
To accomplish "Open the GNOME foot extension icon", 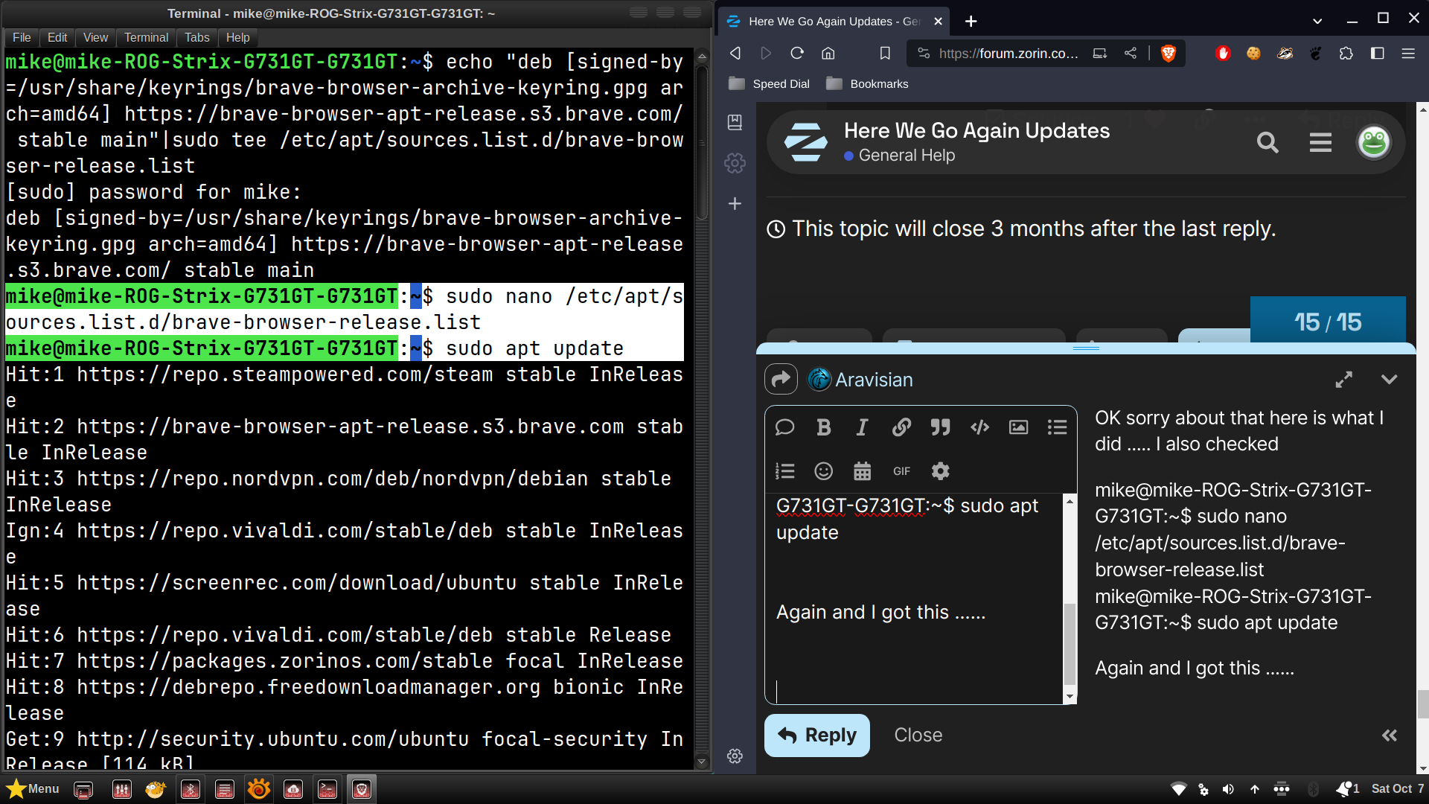I will coord(1316,53).
